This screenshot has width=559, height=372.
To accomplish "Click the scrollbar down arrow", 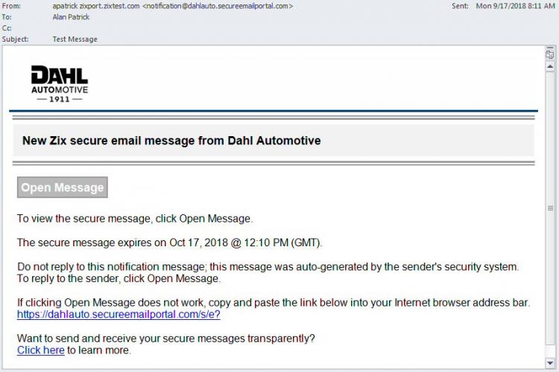I will 550,363.
